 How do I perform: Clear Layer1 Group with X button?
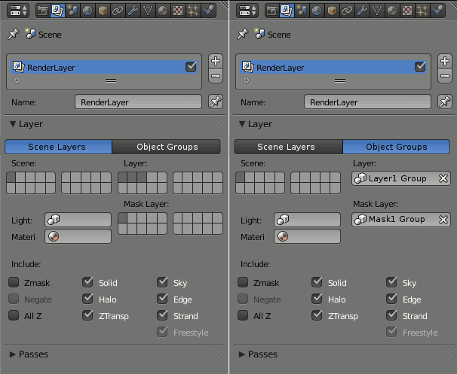(x=443, y=178)
